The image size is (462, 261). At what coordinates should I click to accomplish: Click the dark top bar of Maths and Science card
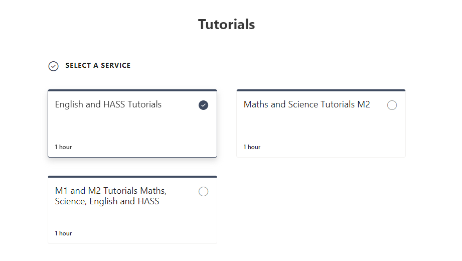[321, 90]
